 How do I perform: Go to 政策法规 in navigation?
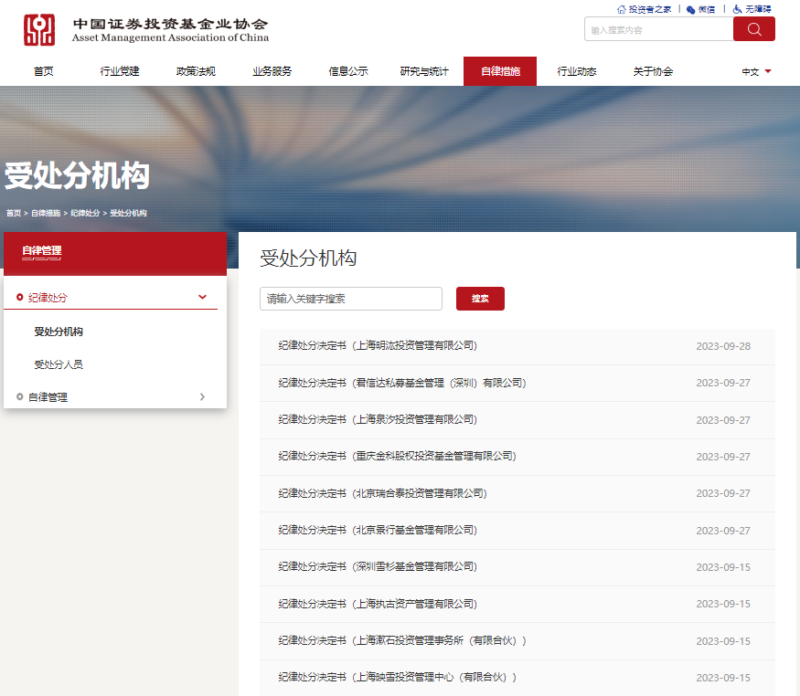pos(196,71)
